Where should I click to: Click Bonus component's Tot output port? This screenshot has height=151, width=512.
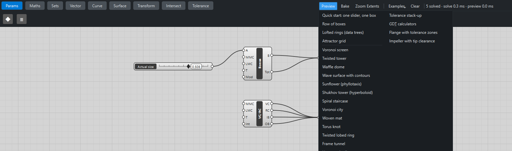click(272, 72)
